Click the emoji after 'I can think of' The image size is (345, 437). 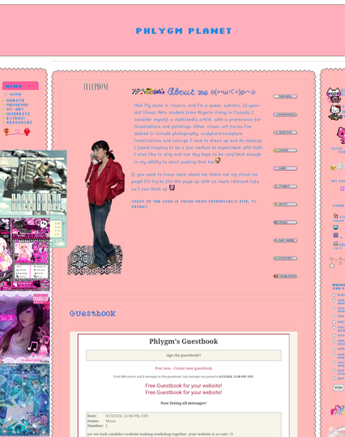click(x=172, y=188)
